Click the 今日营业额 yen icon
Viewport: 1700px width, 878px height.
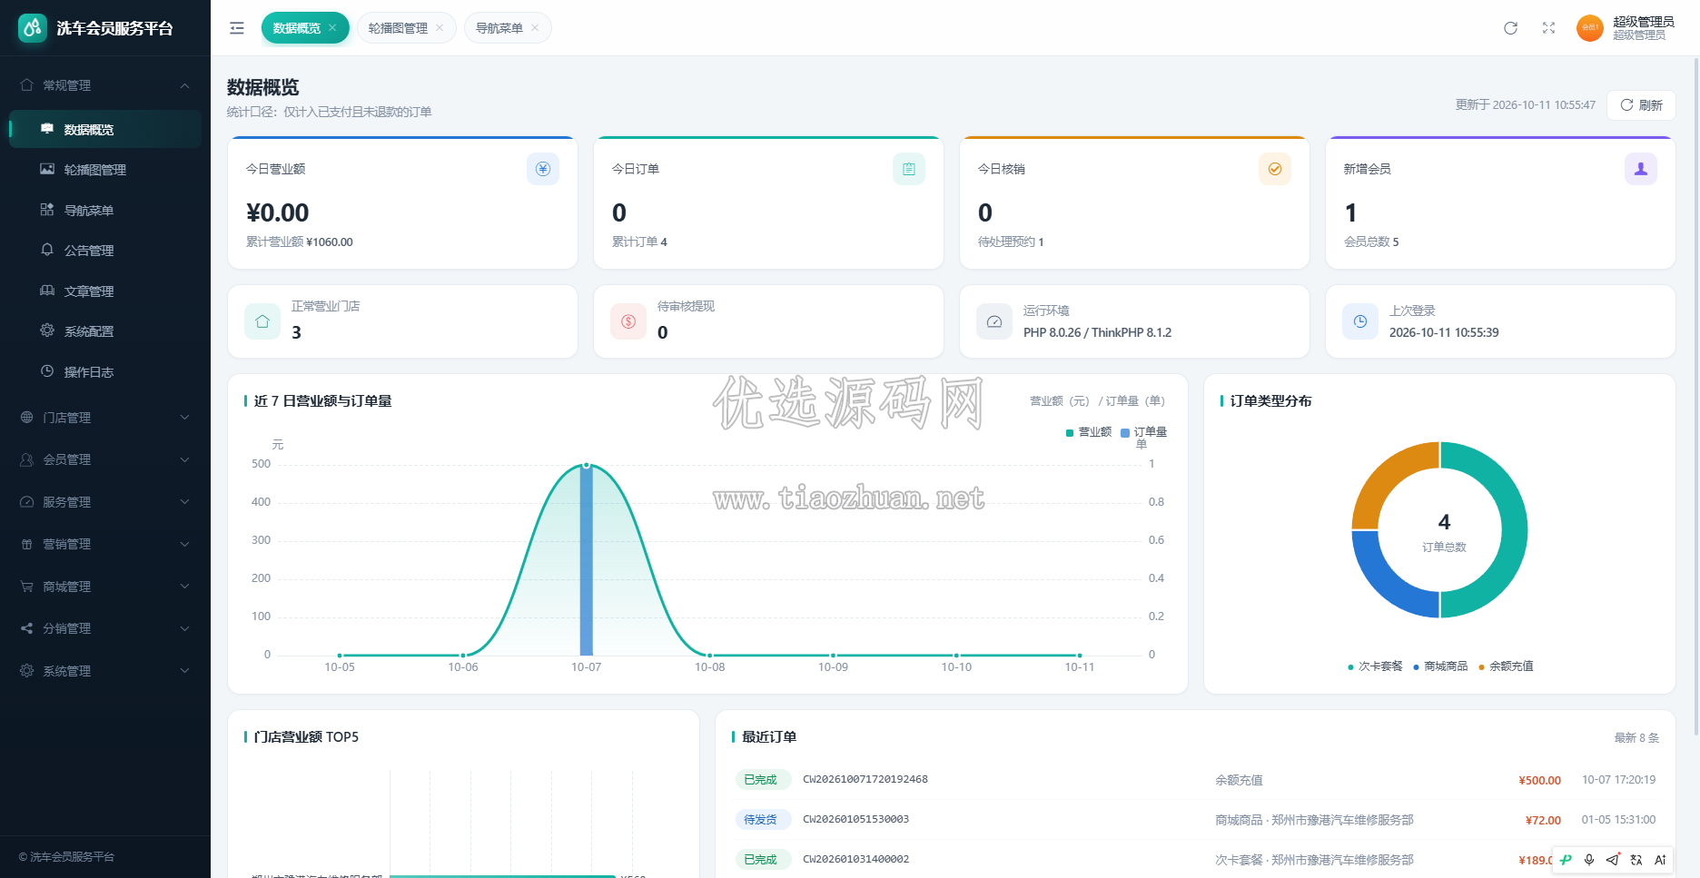tap(543, 169)
